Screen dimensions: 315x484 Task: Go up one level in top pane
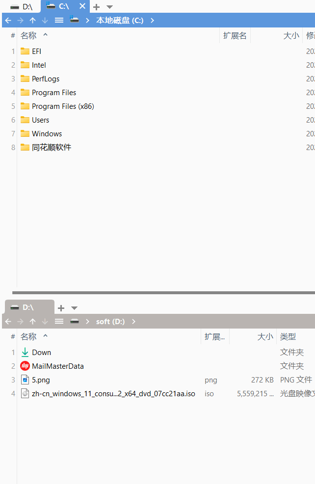click(33, 21)
